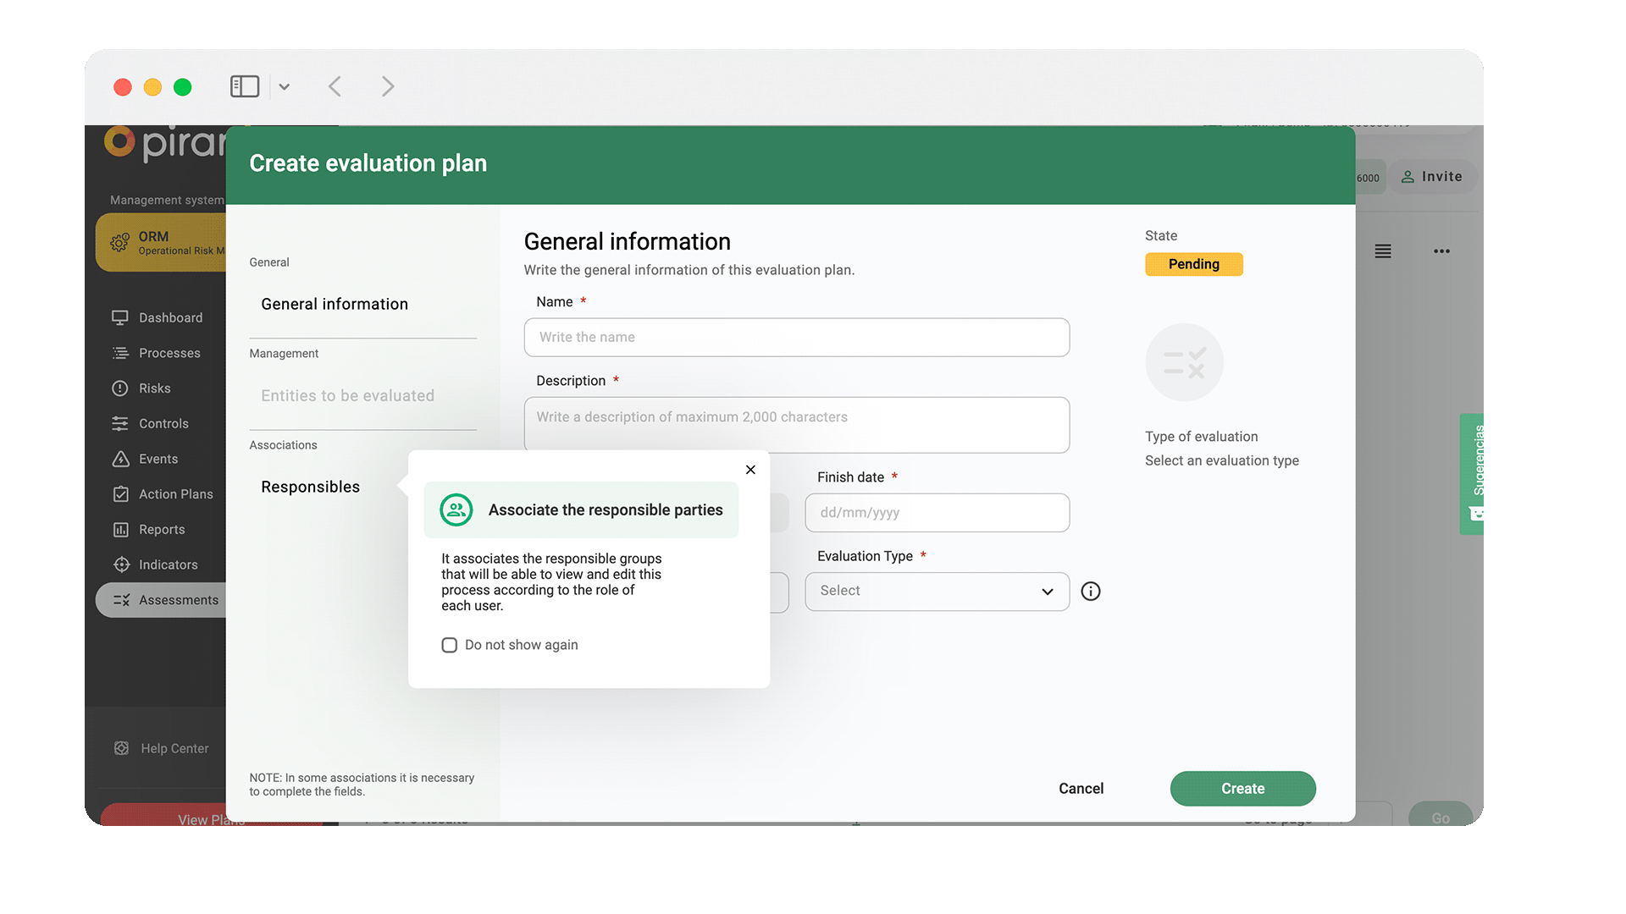Click the Action Plans checklist icon
Viewport: 1626px width, 914px height.
click(x=120, y=494)
